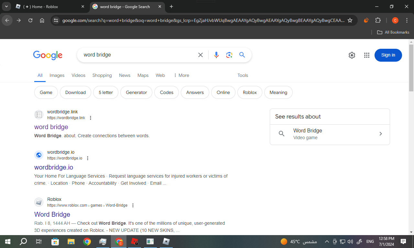This screenshot has height=248, width=414.
Task: Open the Windows Start menu
Action: click(x=8, y=242)
